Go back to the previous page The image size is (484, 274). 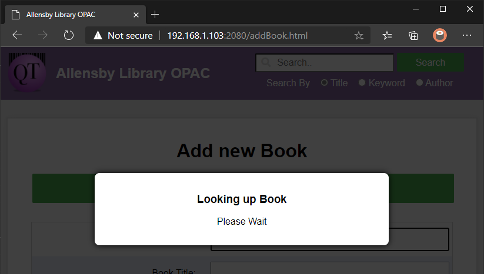click(17, 35)
